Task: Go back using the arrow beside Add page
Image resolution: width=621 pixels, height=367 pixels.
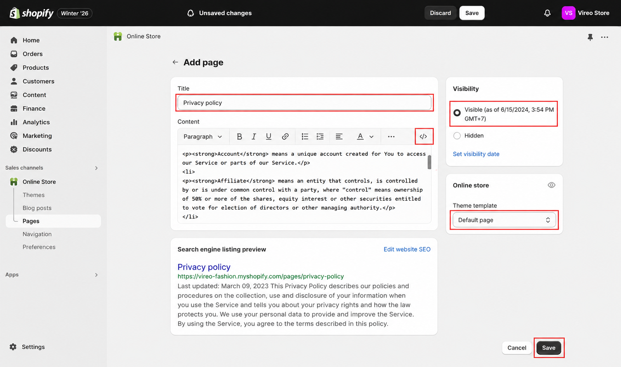Action: (x=175, y=62)
